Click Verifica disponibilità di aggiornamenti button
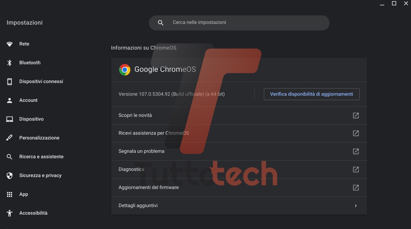 click(311, 94)
